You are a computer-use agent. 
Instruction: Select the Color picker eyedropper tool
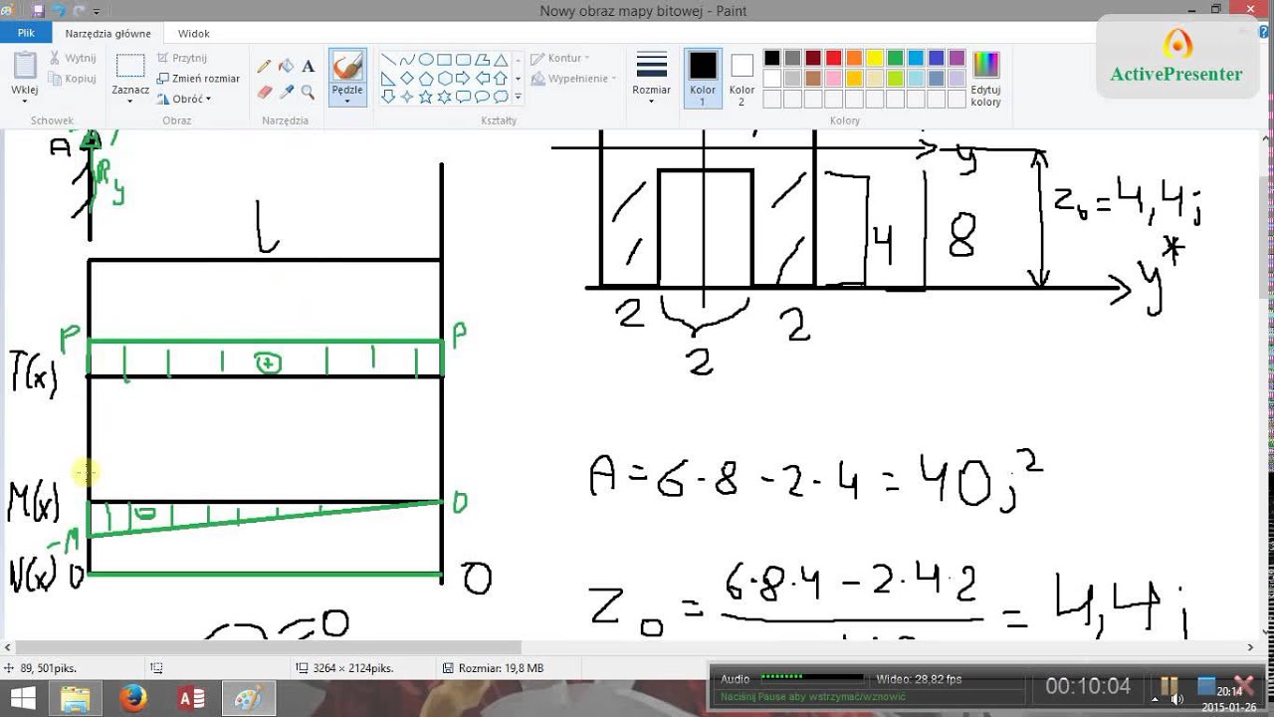[x=286, y=92]
